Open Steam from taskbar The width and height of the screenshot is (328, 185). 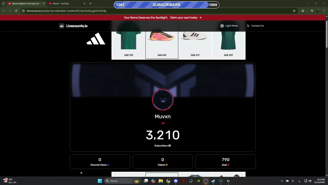(213, 181)
